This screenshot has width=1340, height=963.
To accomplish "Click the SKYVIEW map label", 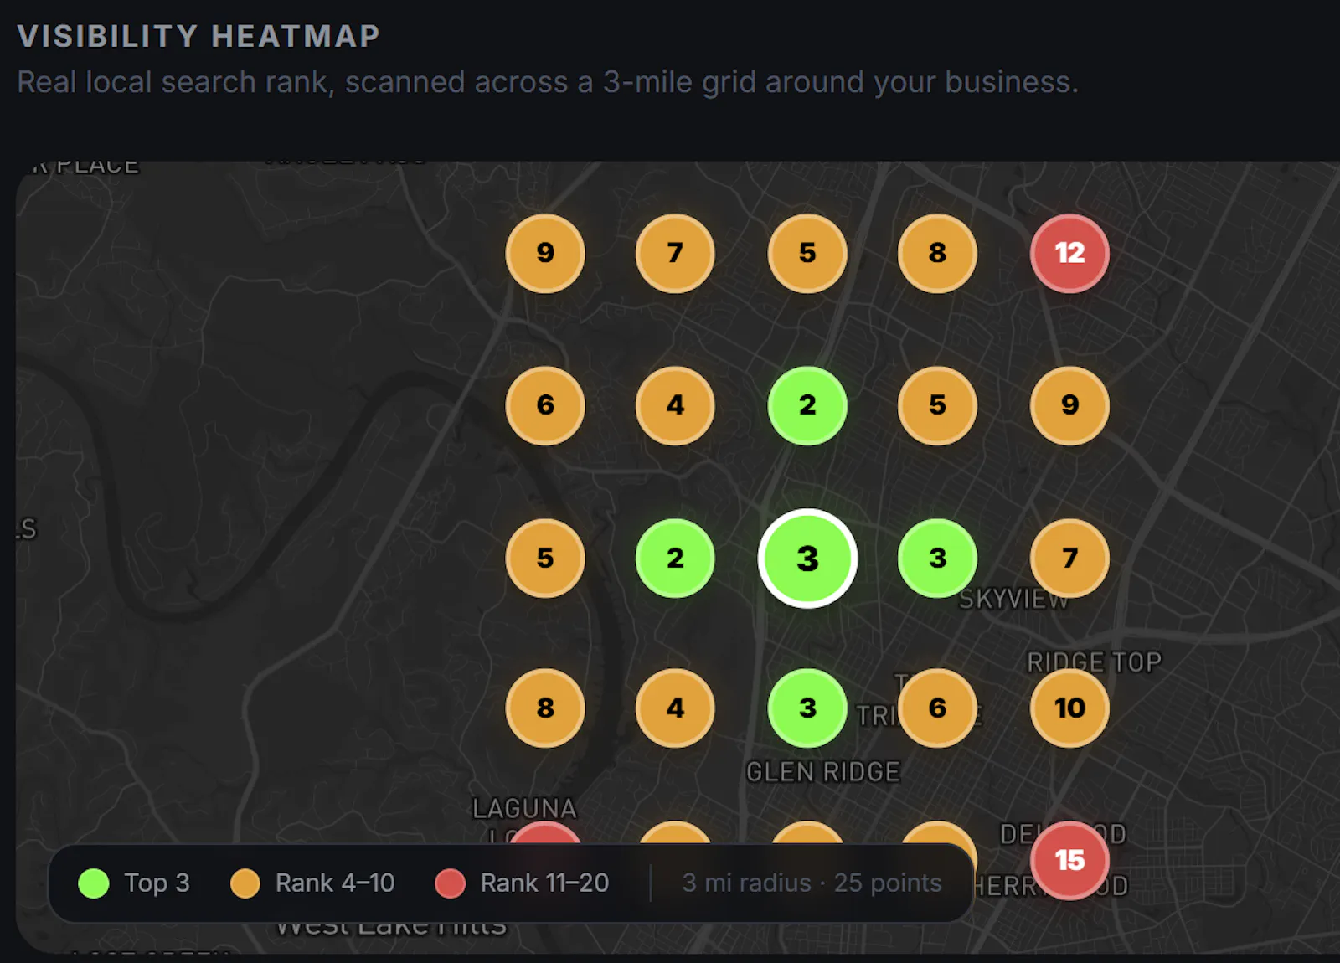I will [x=1014, y=600].
